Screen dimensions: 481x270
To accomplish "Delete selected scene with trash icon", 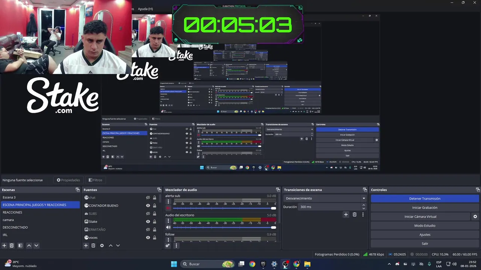I will (x=12, y=246).
